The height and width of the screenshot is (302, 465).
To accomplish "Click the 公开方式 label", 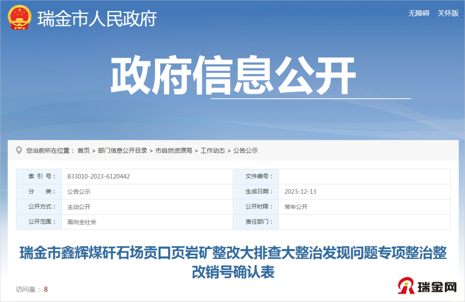I will pyautogui.click(x=42, y=207).
